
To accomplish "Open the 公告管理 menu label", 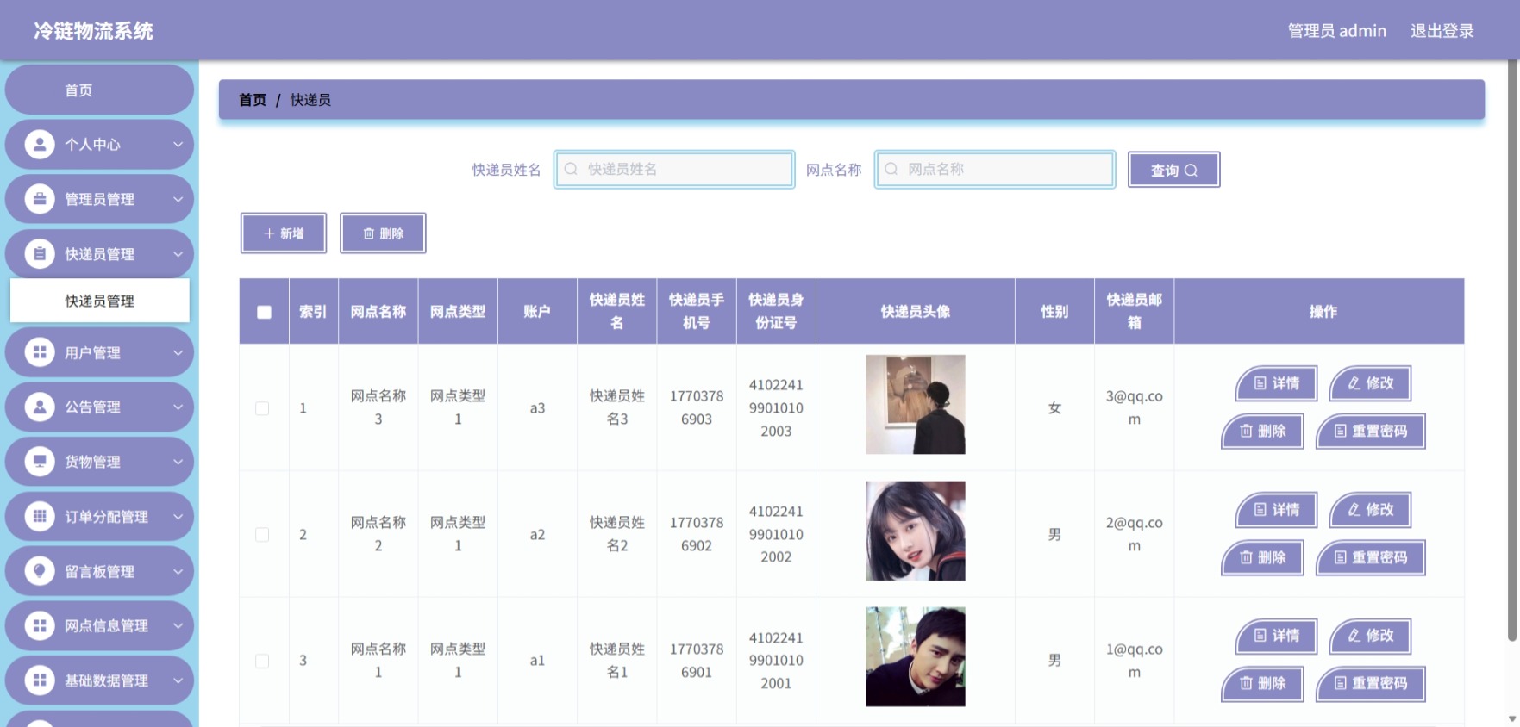I will point(92,407).
